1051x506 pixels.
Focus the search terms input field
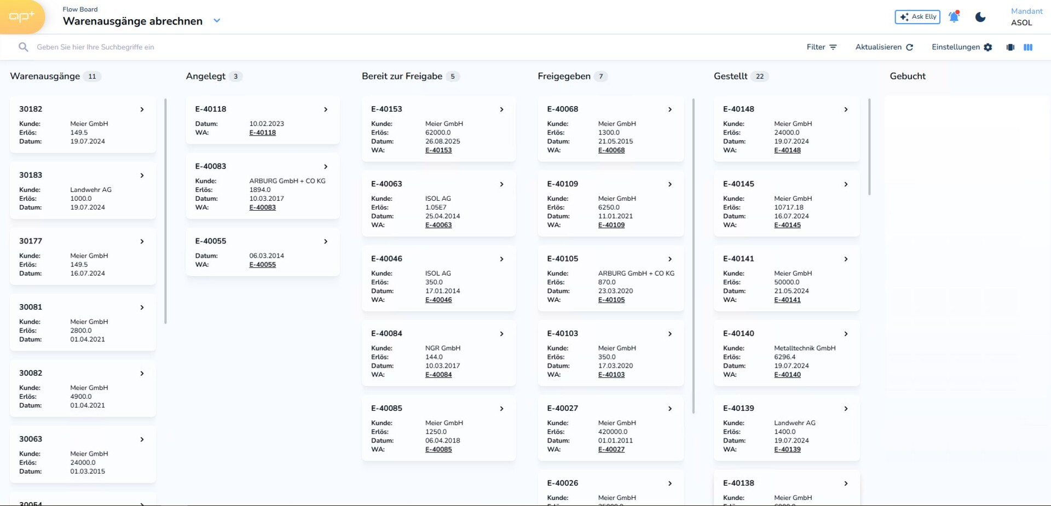pos(219,47)
